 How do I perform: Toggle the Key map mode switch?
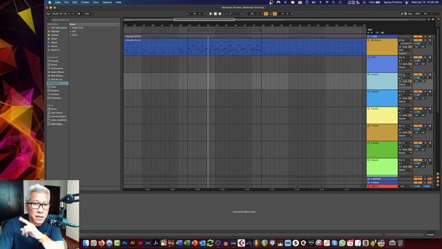click(x=410, y=14)
